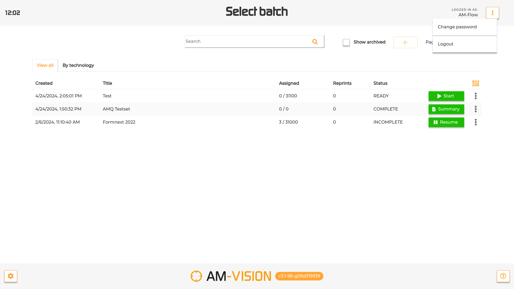This screenshot has width=514, height=289.
Task: Open options menu for Formnext 2022 batch
Action: pyautogui.click(x=475, y=122)
